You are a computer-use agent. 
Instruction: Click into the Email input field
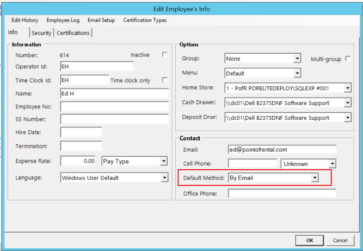tap(281, 149)
